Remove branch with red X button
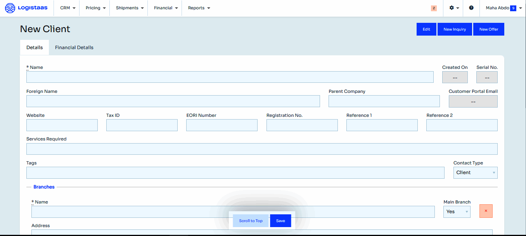Screen dimensions: 526x236 486,211
